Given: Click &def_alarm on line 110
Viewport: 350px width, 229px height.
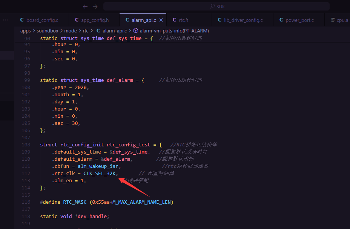Looking at the screenshot, I should pos(115,159).
